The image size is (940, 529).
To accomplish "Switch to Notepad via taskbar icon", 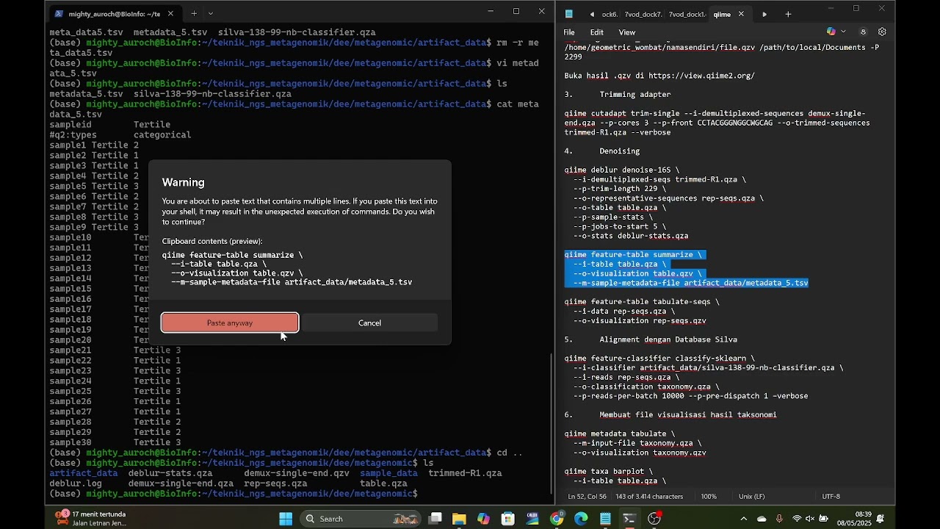I will point(605,519).
